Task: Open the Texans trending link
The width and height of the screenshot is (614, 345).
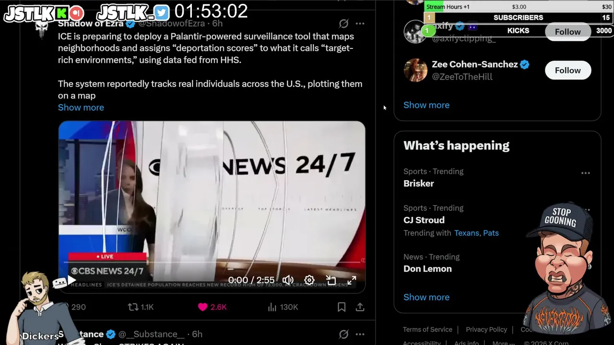Action: (467, 233)
